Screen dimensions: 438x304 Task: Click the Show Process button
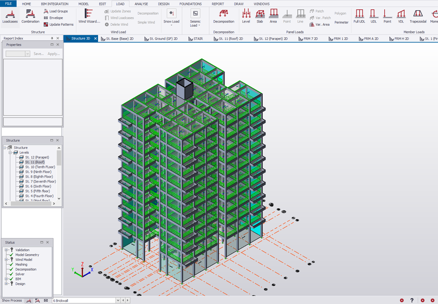tap(11, 300)
